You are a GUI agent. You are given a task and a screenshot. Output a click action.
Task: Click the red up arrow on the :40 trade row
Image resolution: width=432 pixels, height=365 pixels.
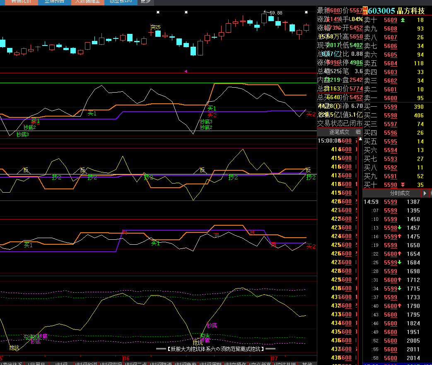tap(400, 306)
